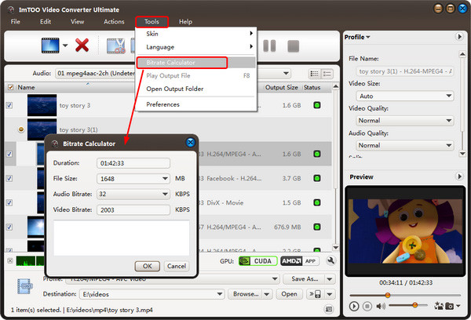Open the Video Quality dropdown
The height and width of the screenshot is (320, 471).
(x=404, y=121)
